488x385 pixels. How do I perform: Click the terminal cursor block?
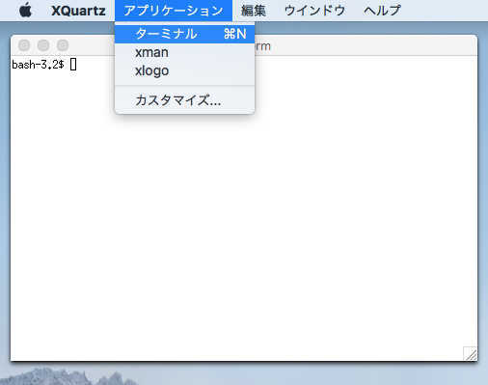[x=73, y=65]
